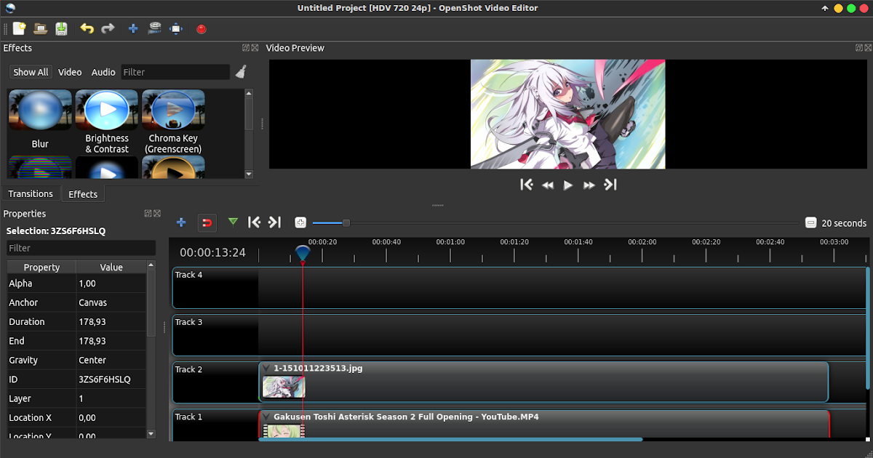873x458 pixels.
Task: Select the Blur effect icon
Action: click(40, 109)
